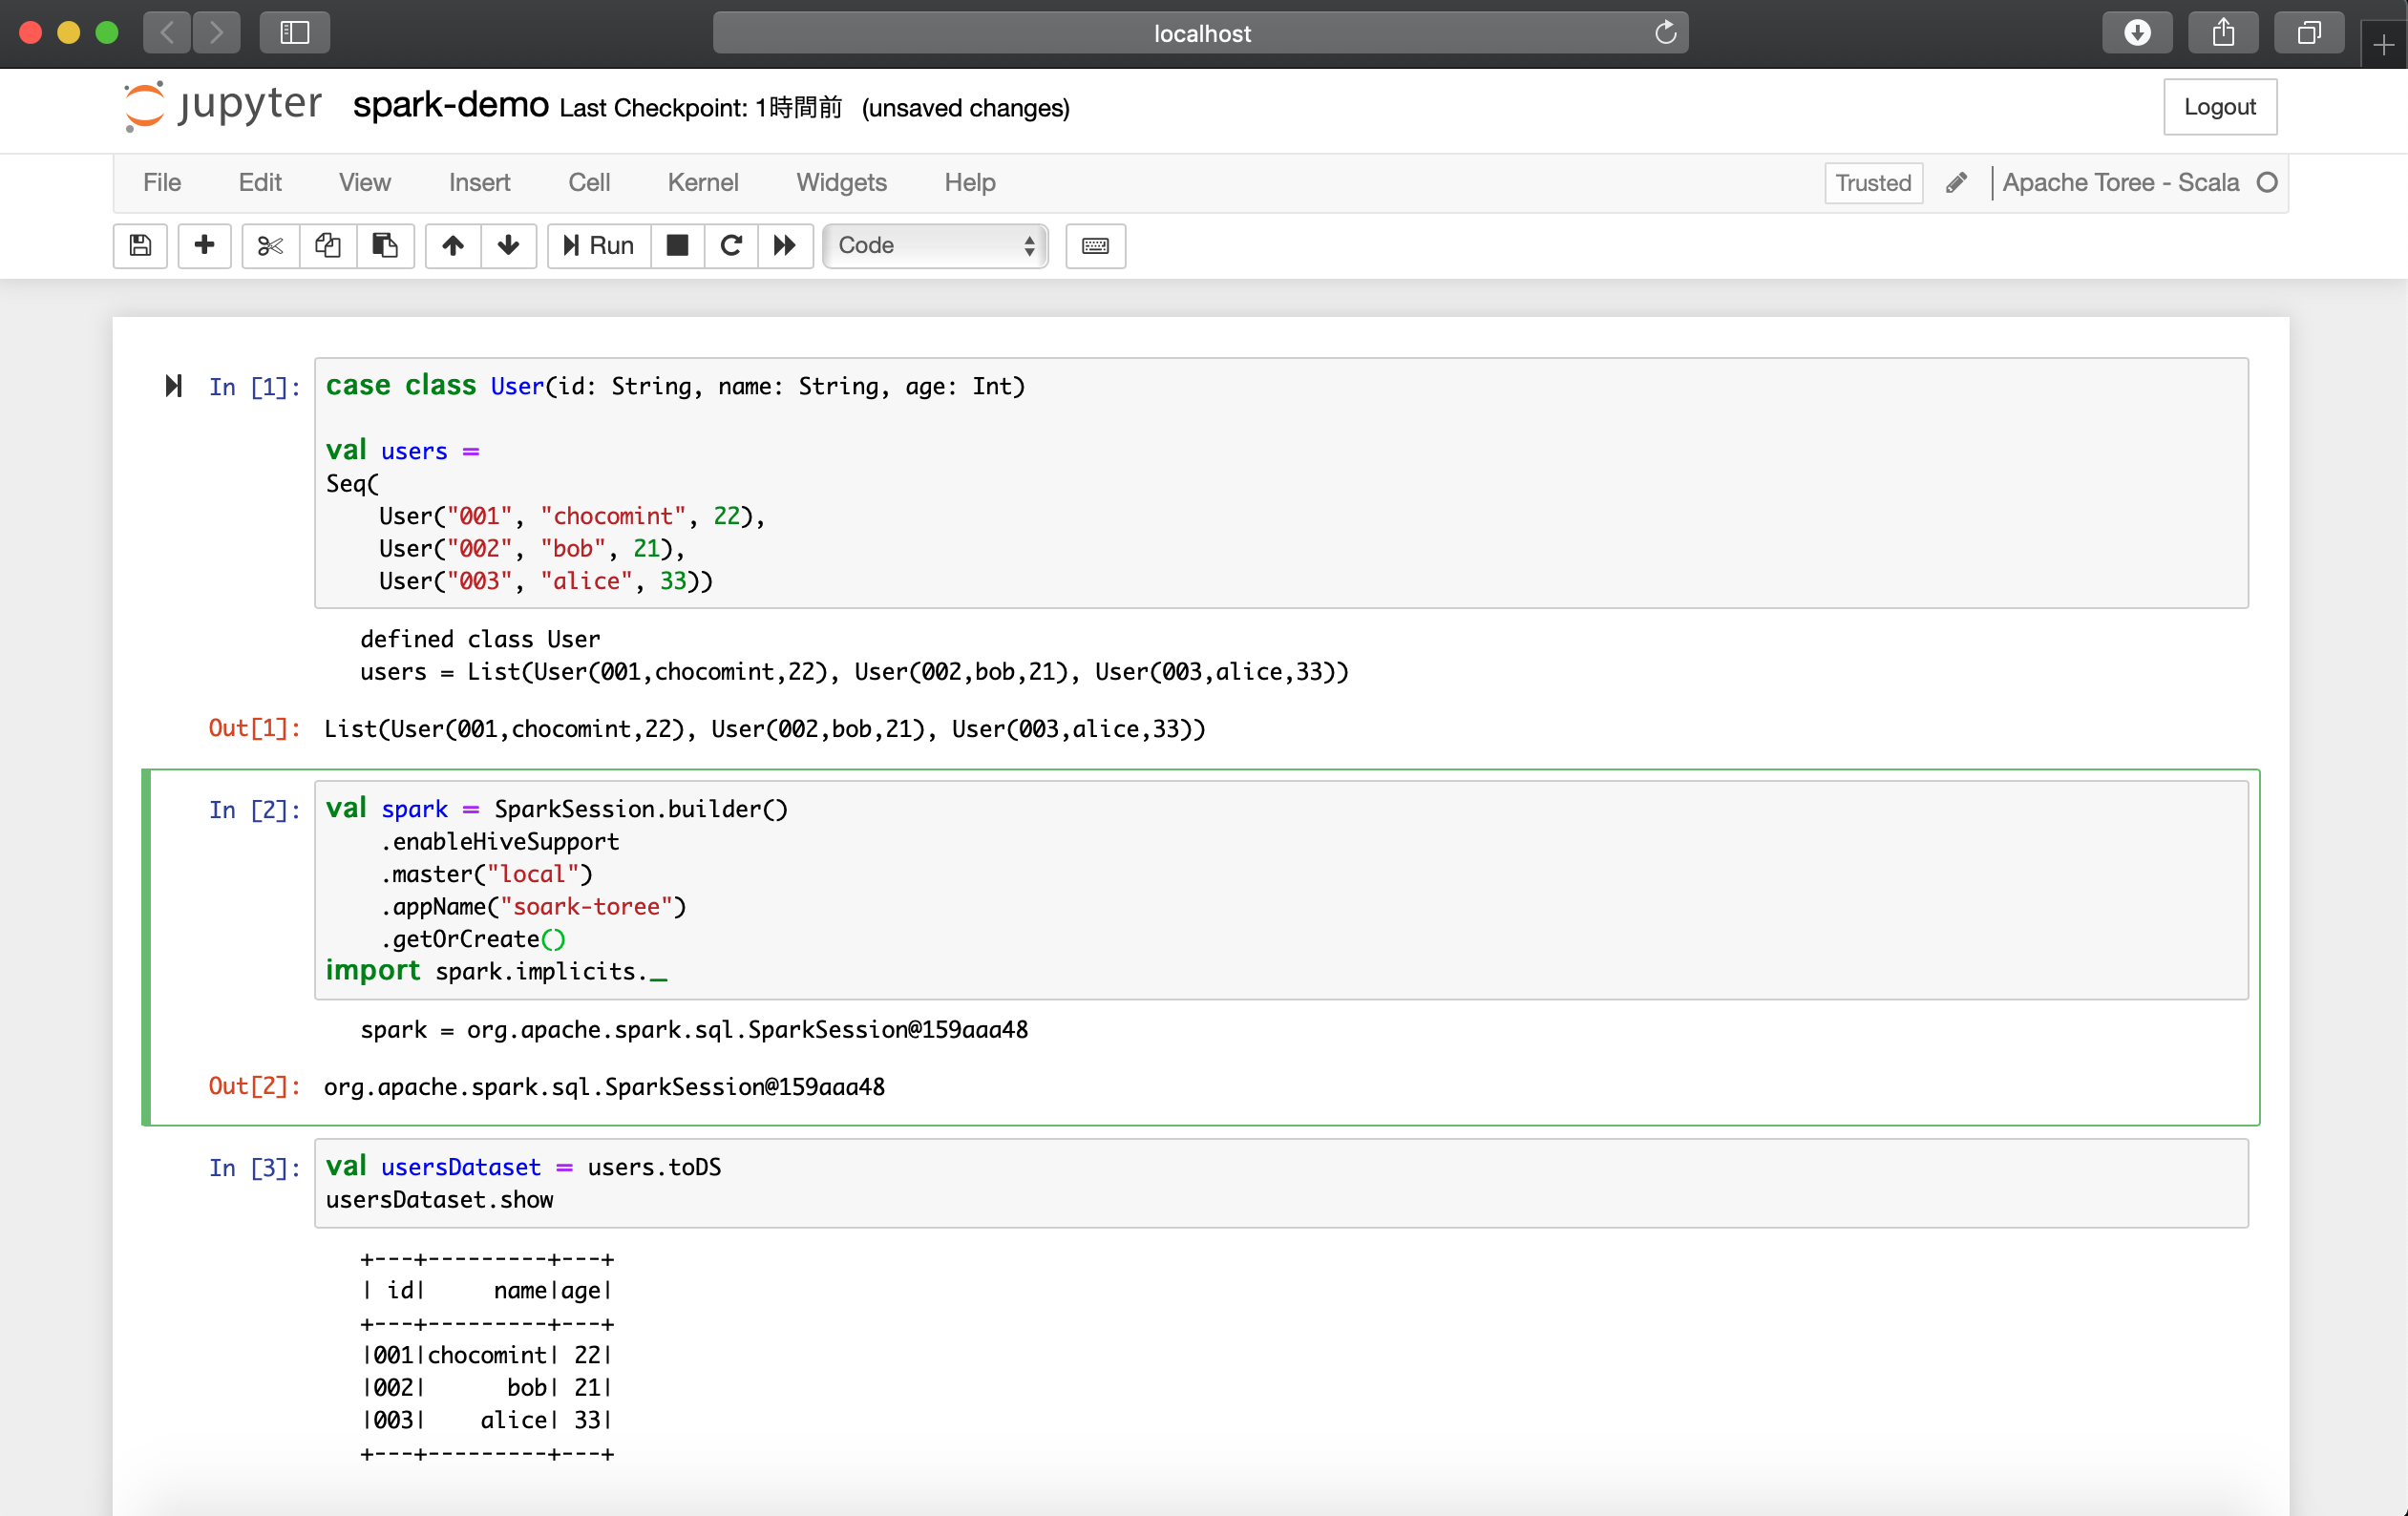Move the selected cell up
2408x1516 pixels.
(x=452, y=246)
